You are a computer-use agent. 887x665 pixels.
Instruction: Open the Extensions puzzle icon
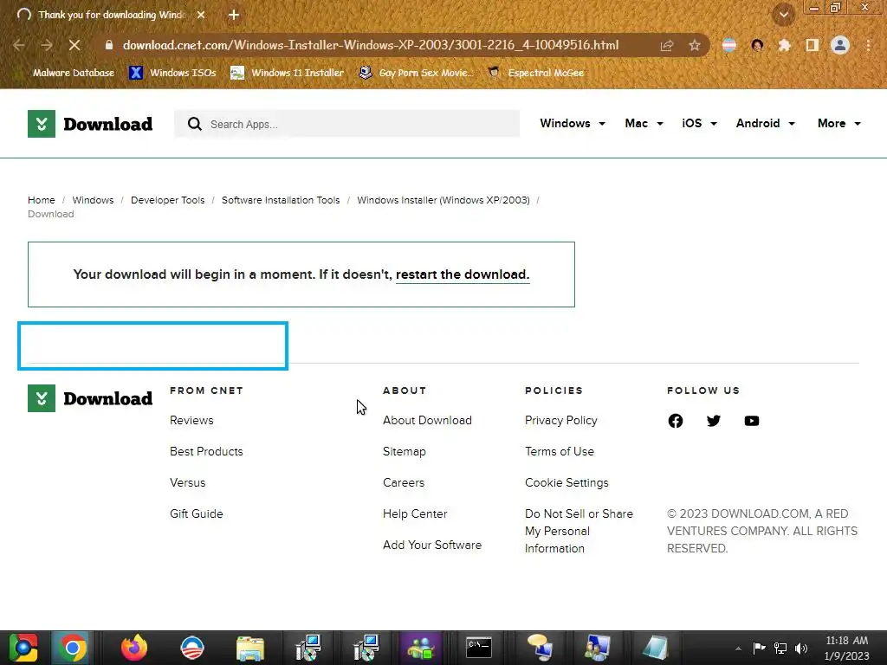[784, 45]
